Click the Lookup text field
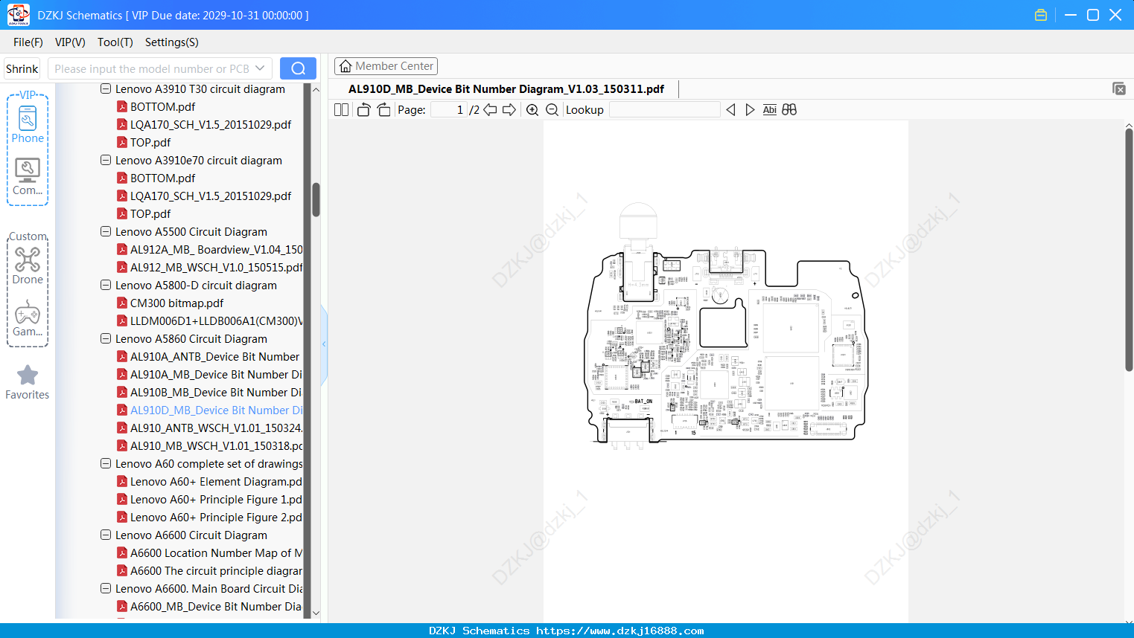 click(665, 110)
